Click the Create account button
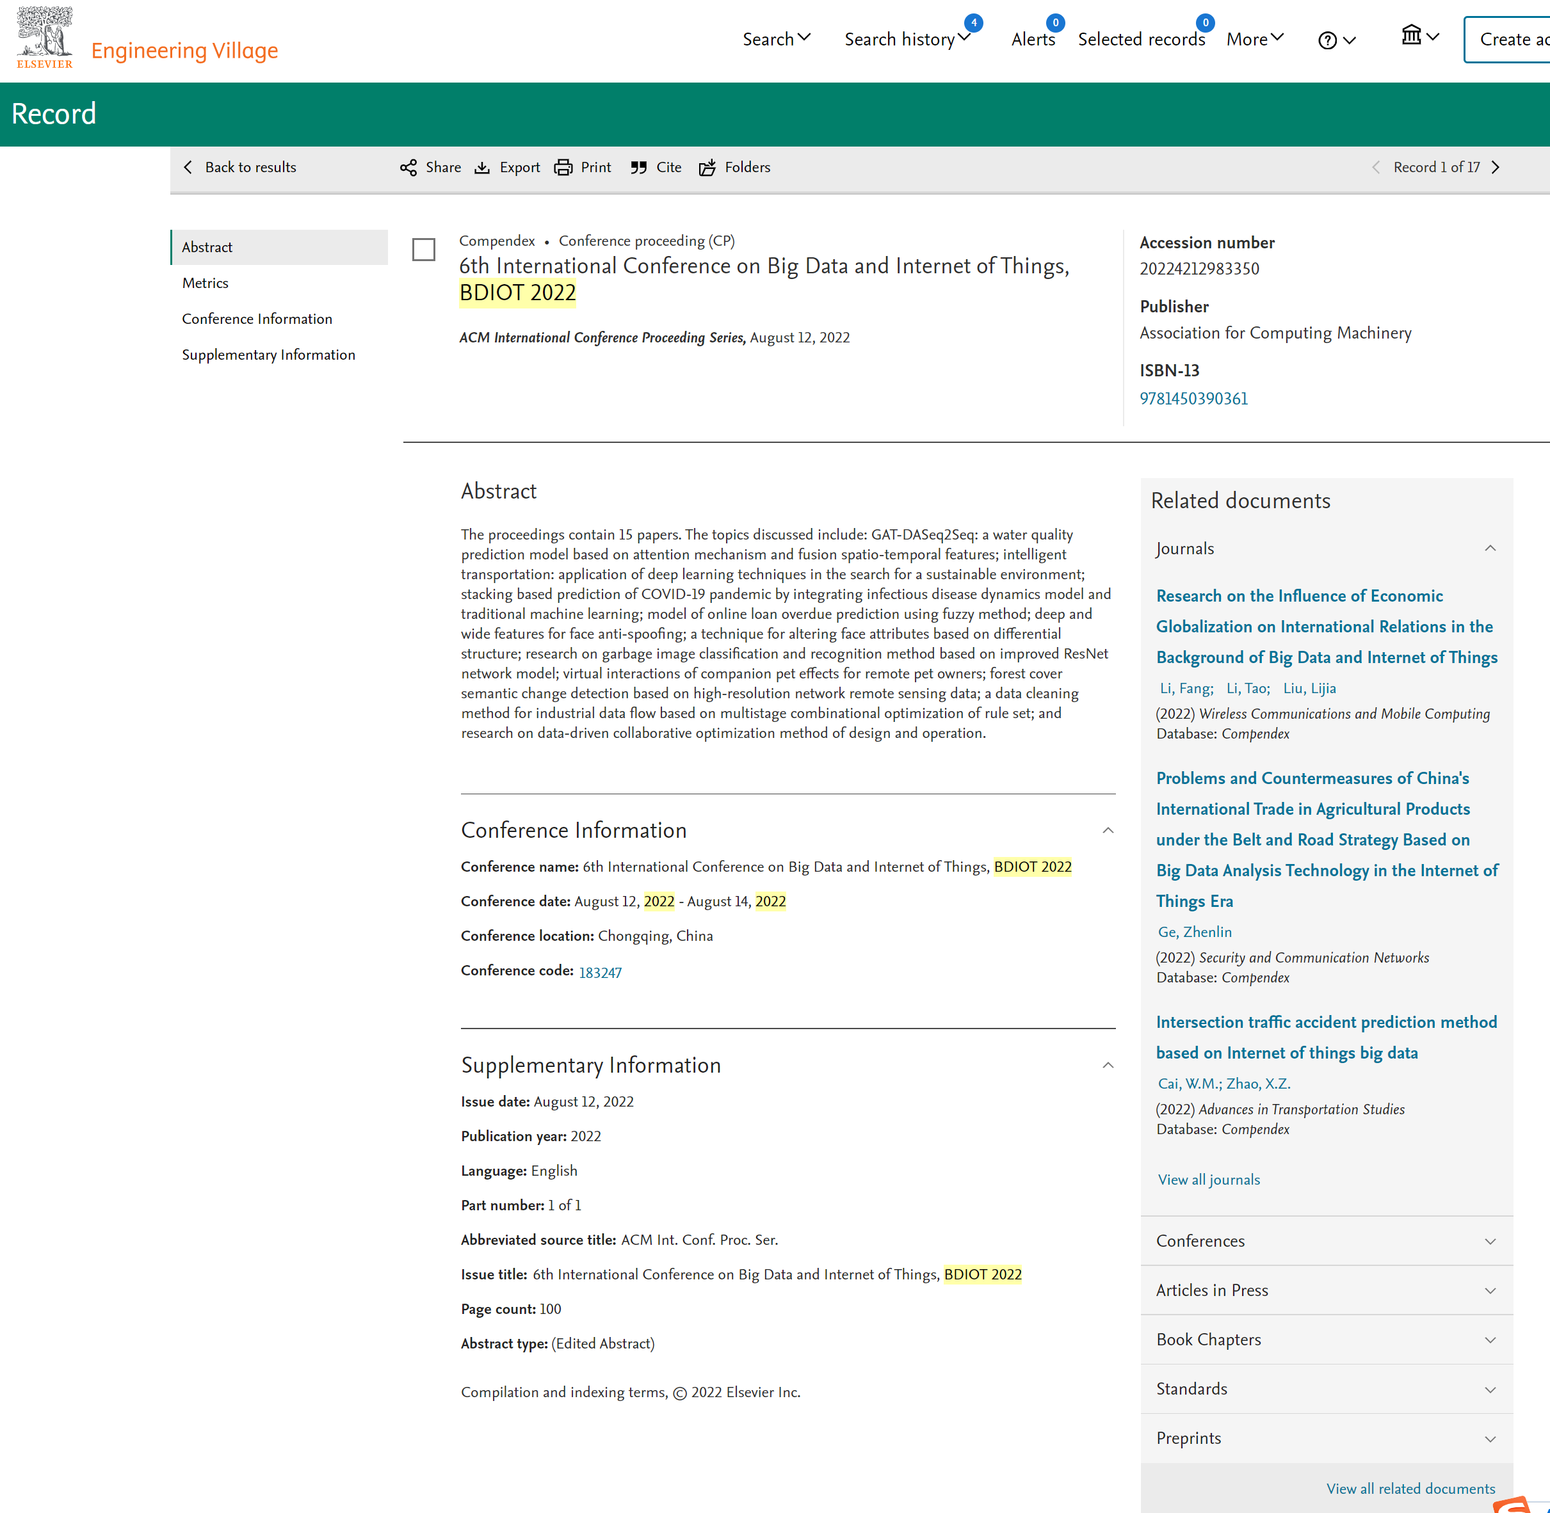 click(x=1508, y=39)
